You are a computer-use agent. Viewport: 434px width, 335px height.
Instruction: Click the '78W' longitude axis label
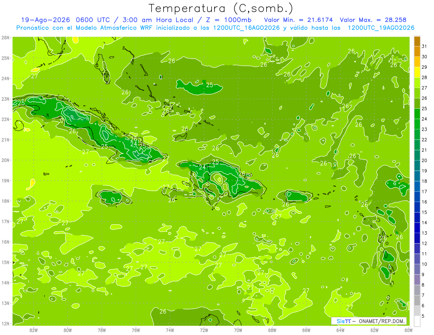click(x=102, y=330)
